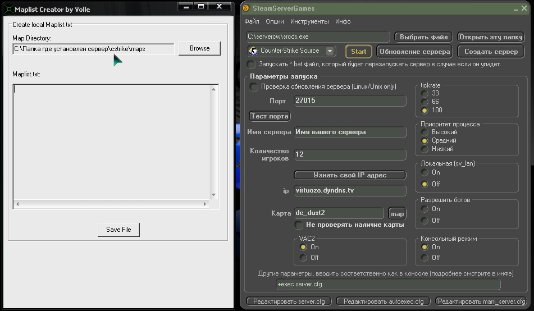Click Browse in Maplist Creator
The image size is (534, 311).
coord(199,48)
